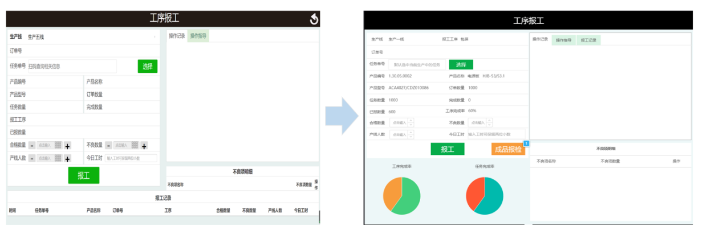
Task: Click the back arrow icon in the header
Action: point(314,19)
